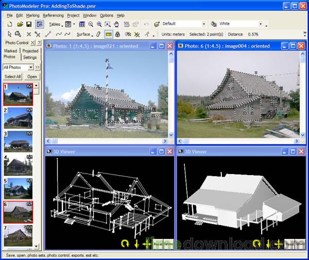
Task: Open a project with the folder icon
Action: tap(20, 24)
